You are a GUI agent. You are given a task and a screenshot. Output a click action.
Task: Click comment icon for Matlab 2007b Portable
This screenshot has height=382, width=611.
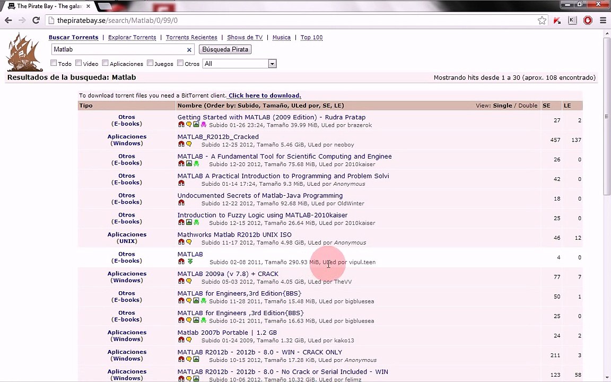189,340
